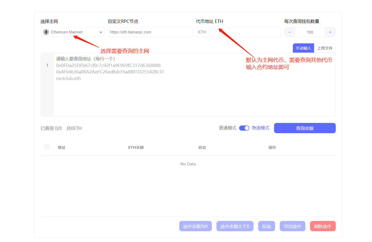Viewport: 372px width, 242px height.
Task: Click the custom RPC node input field
Action: (150, 32)
